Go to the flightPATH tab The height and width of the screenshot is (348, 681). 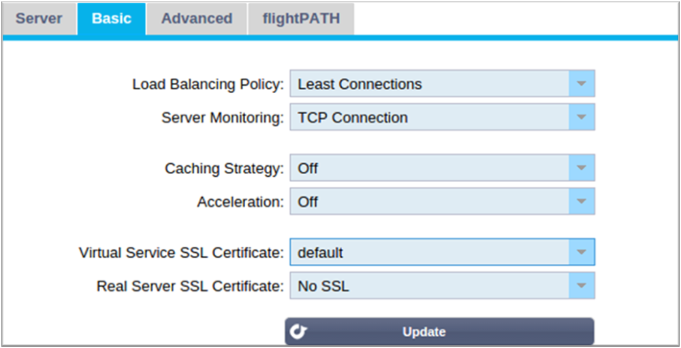pos(300,18)
